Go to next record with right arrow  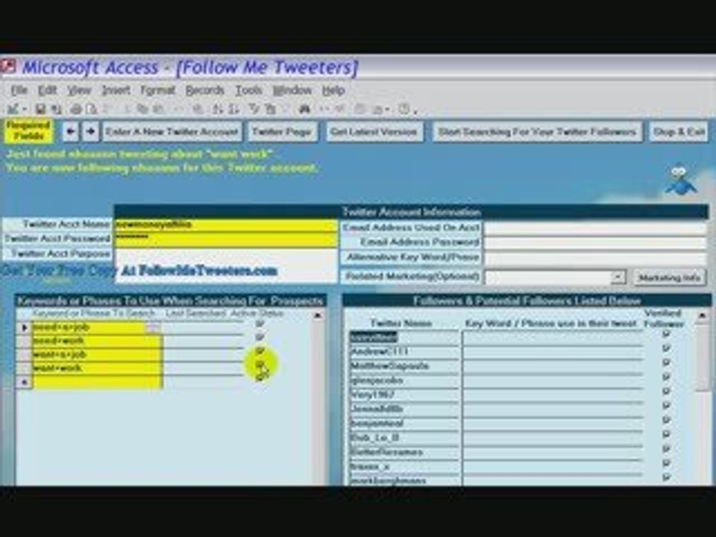coord(91,131)
